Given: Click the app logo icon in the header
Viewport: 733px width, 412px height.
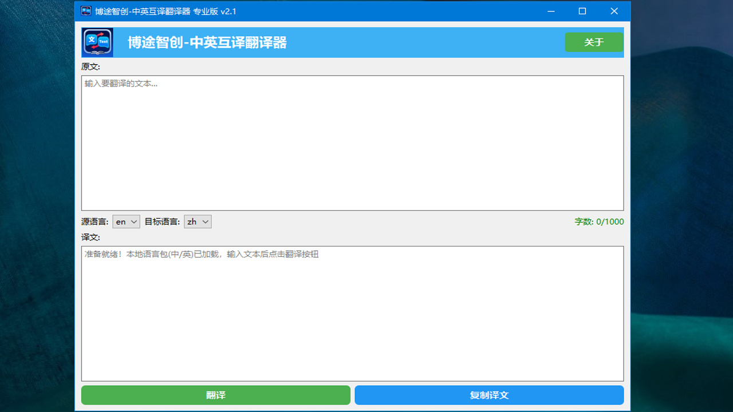Looking at the screenshot, I should [x=97, y=42].
